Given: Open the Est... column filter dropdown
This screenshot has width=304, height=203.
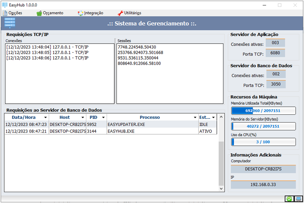Looking at the screenshot, I should click(x=213, y=117).
